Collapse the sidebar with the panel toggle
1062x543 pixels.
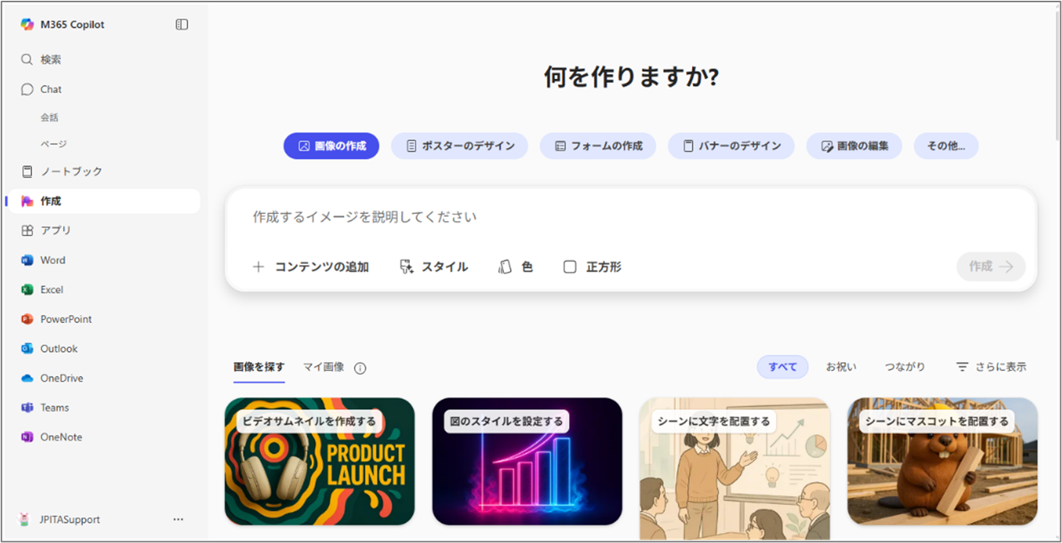pyautogui.click(x=181, y=24)
